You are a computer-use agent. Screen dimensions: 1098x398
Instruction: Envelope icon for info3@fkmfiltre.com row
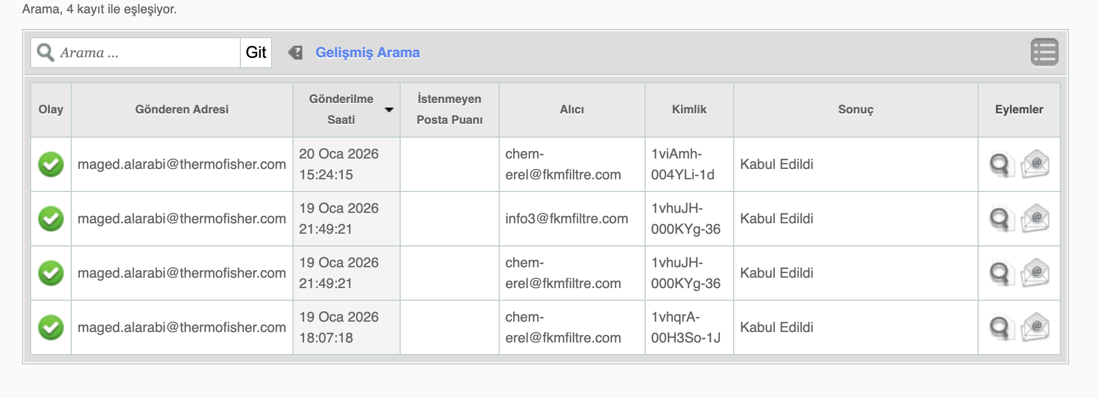1035,219
